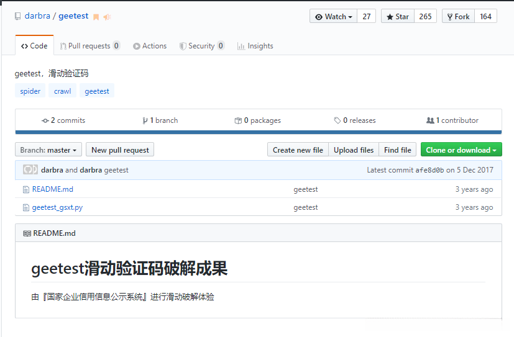Viewport: 514px width, 337px height.
Task: Click the geetest_gsxt.py file icon
Action: (26, 207)
